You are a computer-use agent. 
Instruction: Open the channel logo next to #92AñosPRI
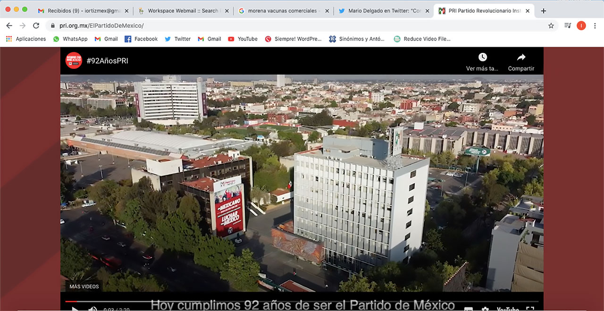(x=74, y=60)
